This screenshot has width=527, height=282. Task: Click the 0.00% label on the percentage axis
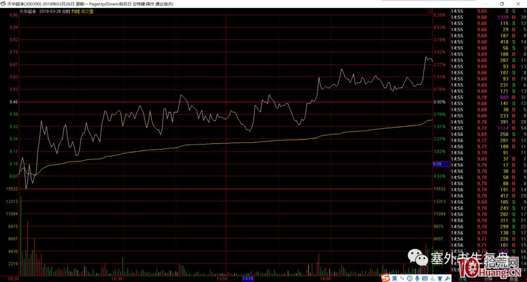pos(440,102)
